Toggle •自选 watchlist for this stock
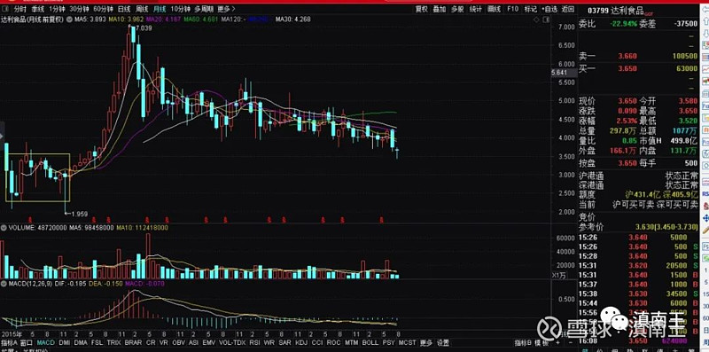This screenshot has height=352, width=709. [549, 9]
